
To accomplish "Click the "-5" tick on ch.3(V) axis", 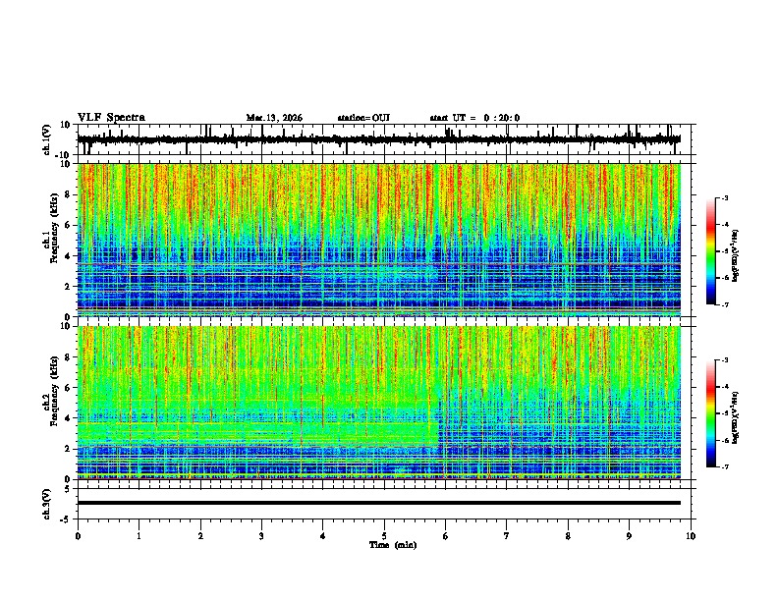I will click(x=66, y=519).
